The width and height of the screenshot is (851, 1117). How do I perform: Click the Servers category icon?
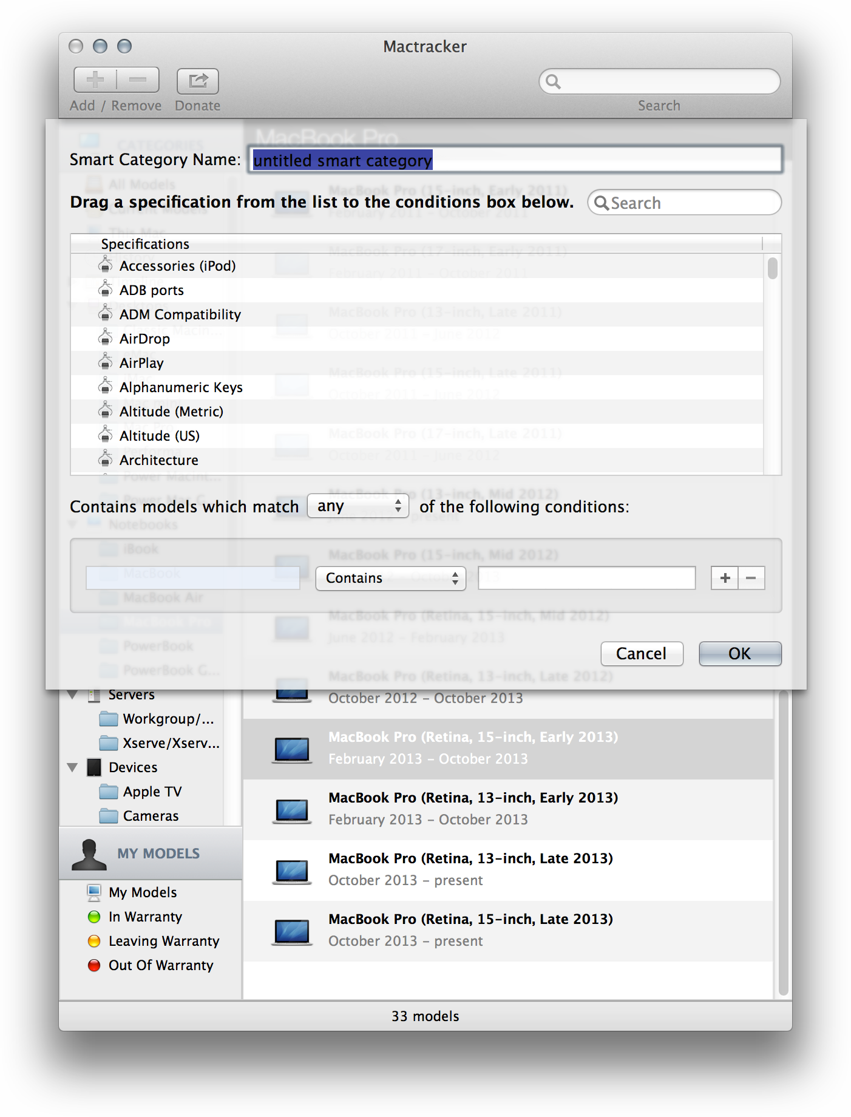pyautogui.click(x=94, y=694)
